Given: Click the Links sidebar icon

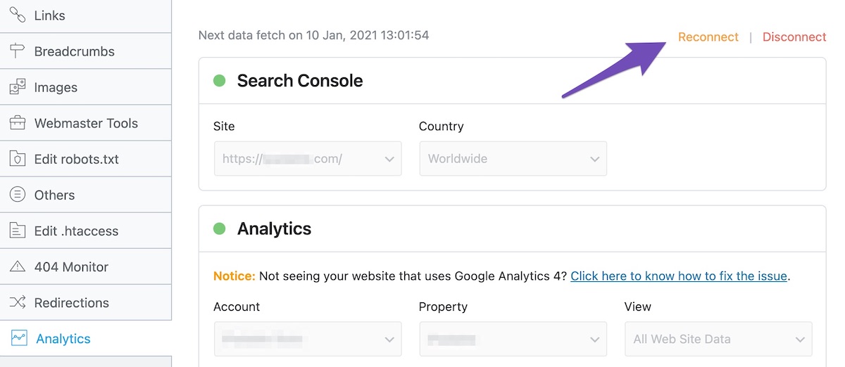Looking at the screenshot, I should tap(18, 15).
